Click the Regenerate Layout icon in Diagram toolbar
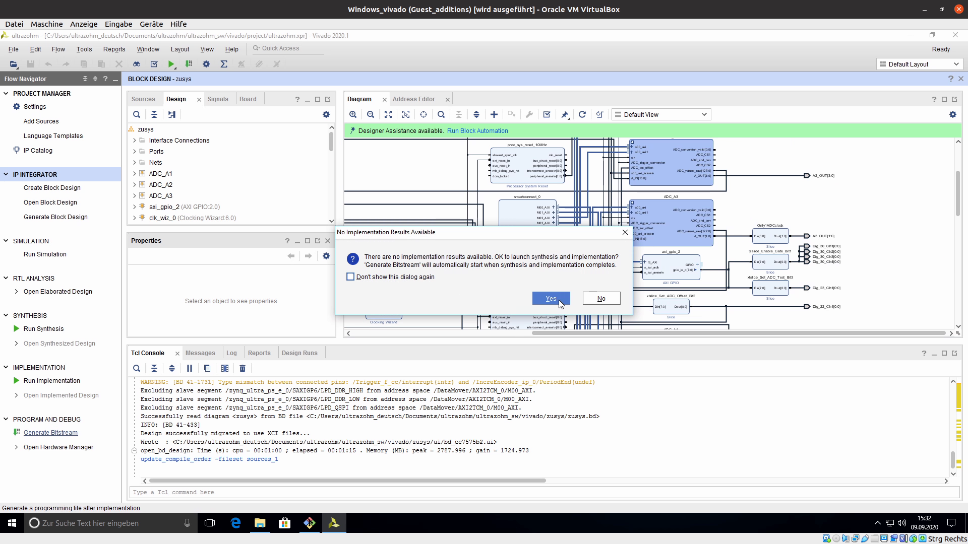The height and width of the screenshot is (544, 968). click(582, 114)
